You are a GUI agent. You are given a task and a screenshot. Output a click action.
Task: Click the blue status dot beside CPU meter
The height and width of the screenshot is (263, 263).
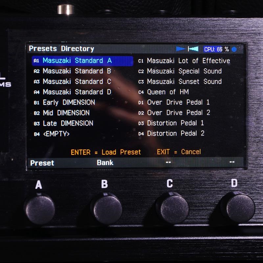coord(234,48)
